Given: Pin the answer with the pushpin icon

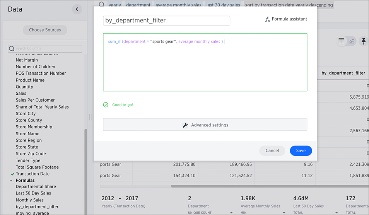Looking at the screenshot, I should [x=364, y=41].
